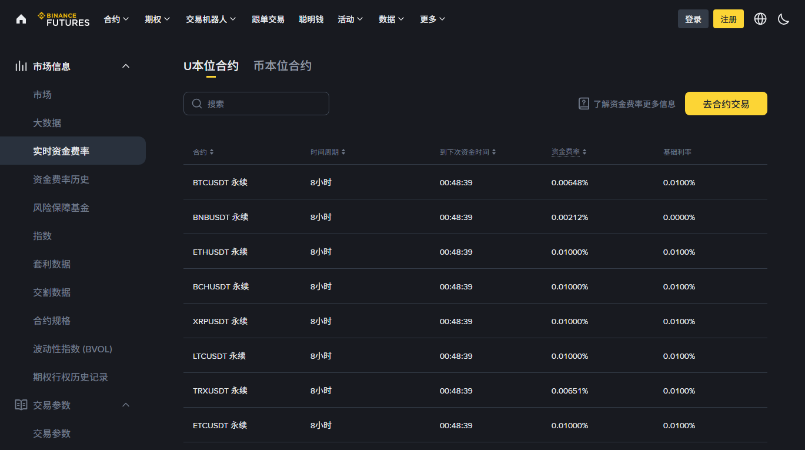Open 跟单交易 in the top menu
This screenshot has width=805, height=450.
(x=268, y=19)
